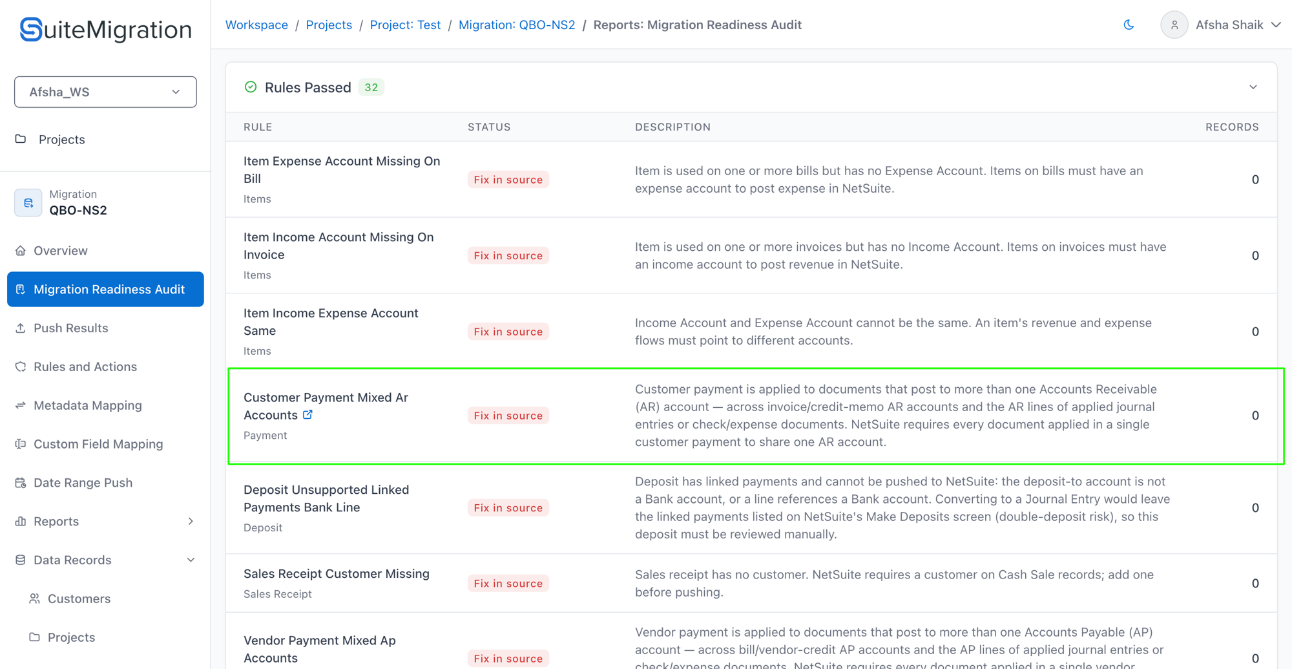Open Projects in the sidebar top section
The image size is (1292, 669).
pos(61,139)
